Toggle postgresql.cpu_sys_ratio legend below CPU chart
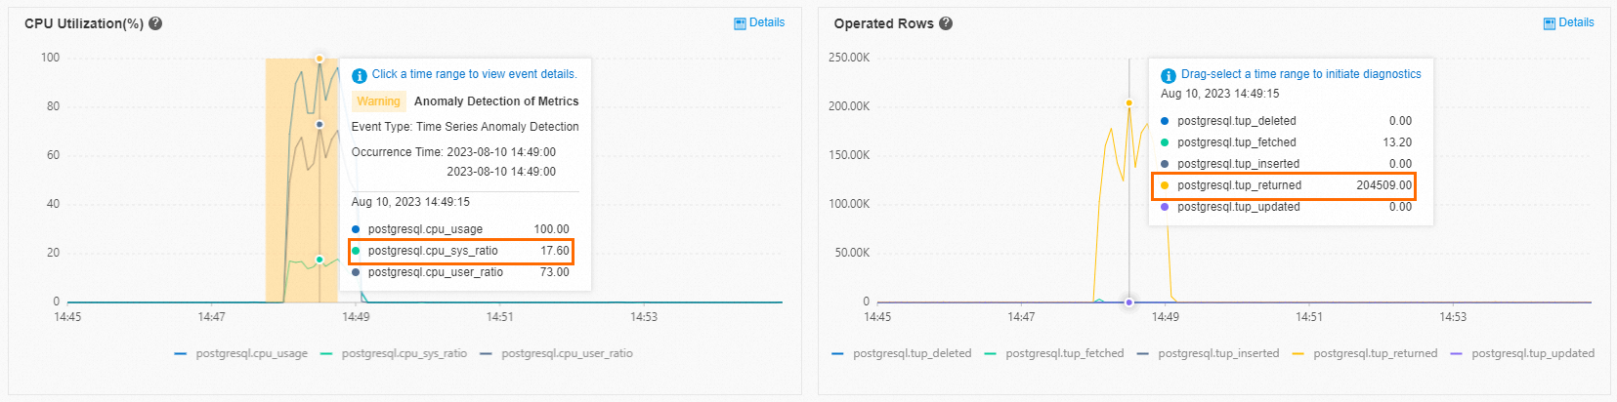Image resolution: width=1617 pixels, height=402 pixels. coord(394,353)
